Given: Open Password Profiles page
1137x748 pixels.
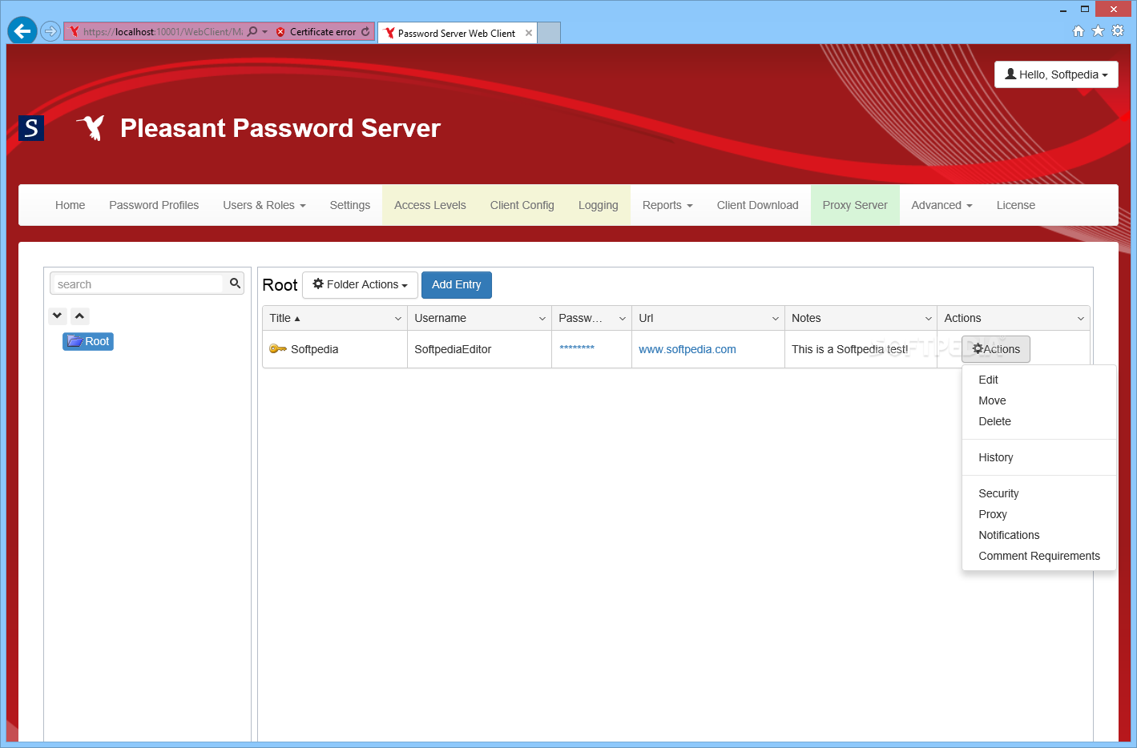Looking at the screenshot, I should click(154, 205).
